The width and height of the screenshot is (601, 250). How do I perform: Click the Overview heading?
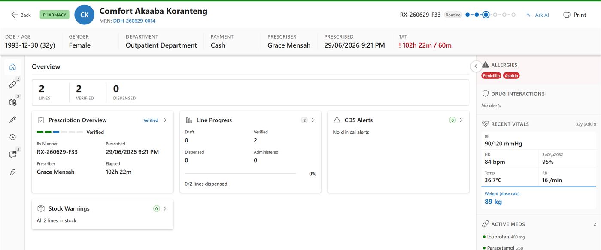click(46, 66)
